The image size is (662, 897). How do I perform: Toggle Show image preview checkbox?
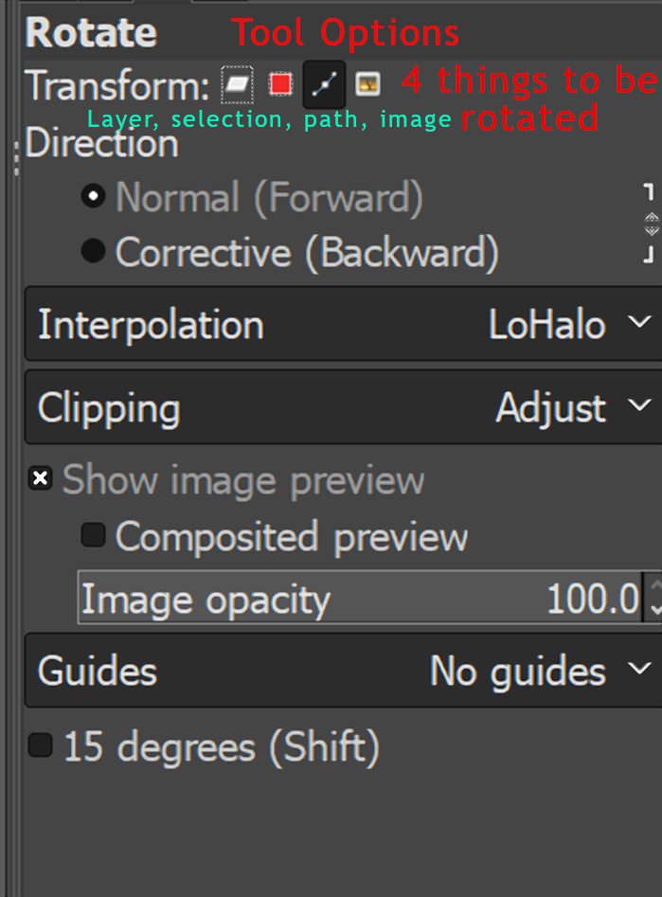click(40, 479)
